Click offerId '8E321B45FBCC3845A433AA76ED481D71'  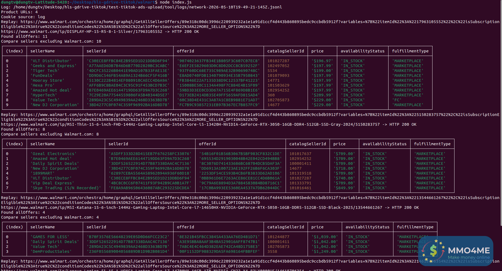219,237
